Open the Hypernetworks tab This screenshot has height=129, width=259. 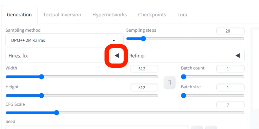pos(110,15)
